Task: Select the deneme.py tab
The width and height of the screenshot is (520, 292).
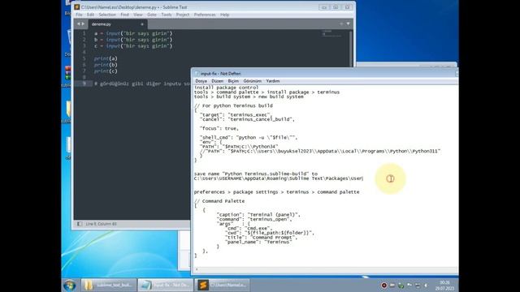Action: click(x=117, y=24)
